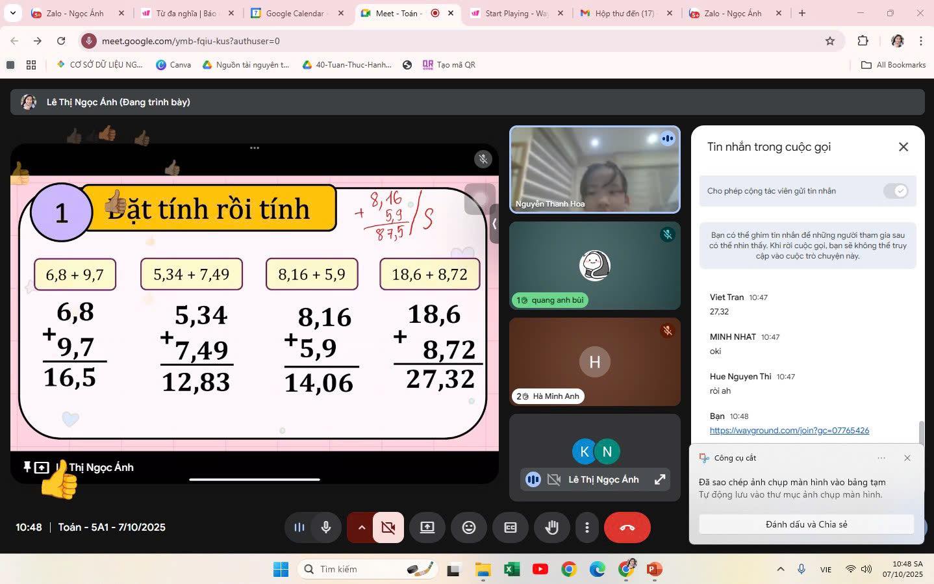Viewport: 934px width, 584px height.
Task: Click the present screen icon
Action: (x=427, y=527)
